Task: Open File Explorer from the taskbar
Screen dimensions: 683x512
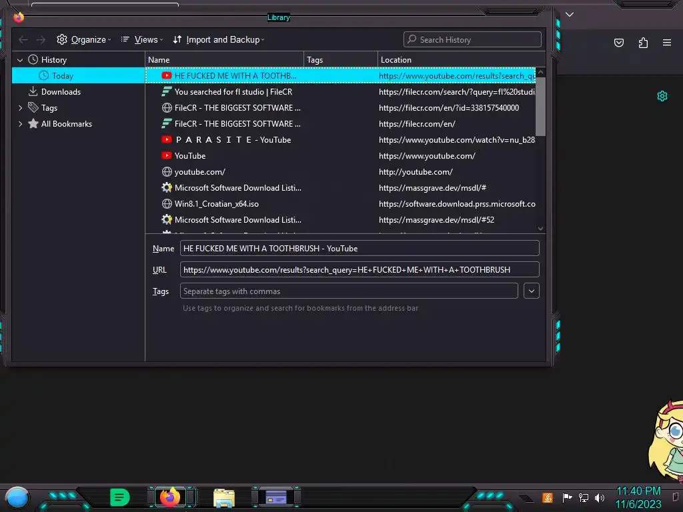Action: tap(224, 498)
